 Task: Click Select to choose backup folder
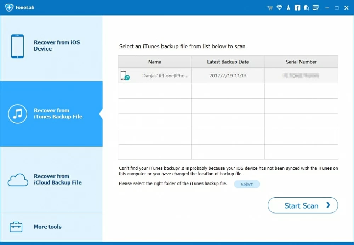247,185
